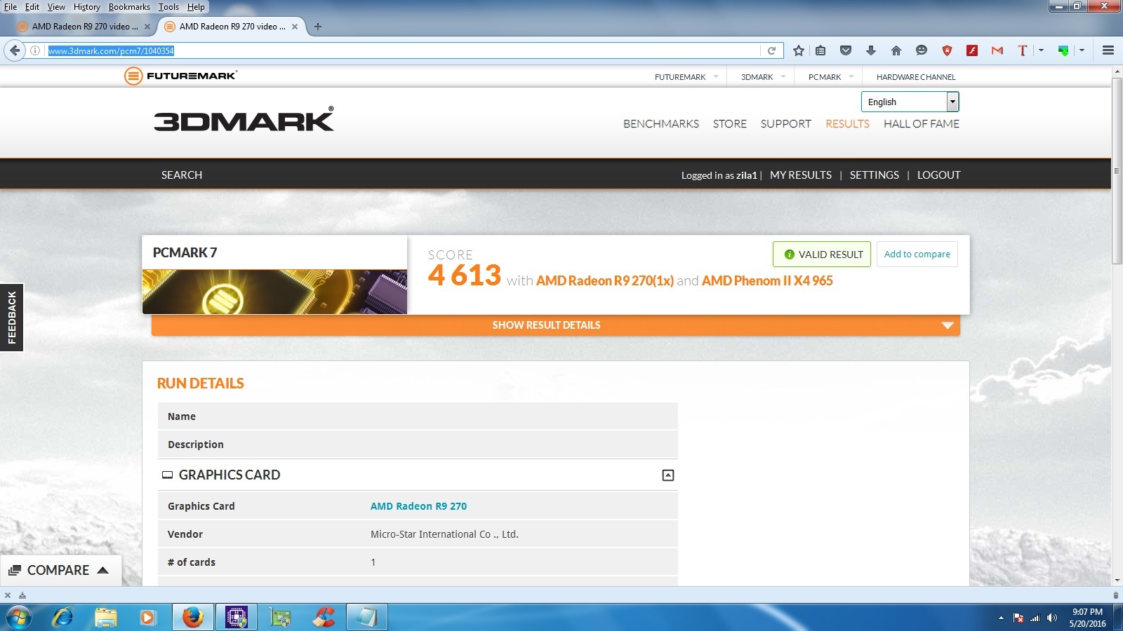Open the green download extension dropdown arrow
The height and width of the screenshot is (631, 1123).
click(x=1082, y=50)
